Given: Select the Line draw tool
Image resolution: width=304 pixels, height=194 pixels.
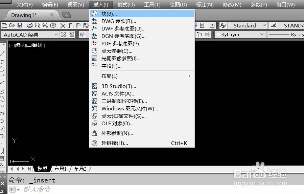Looking at the screenshot, I should point(2,46).
